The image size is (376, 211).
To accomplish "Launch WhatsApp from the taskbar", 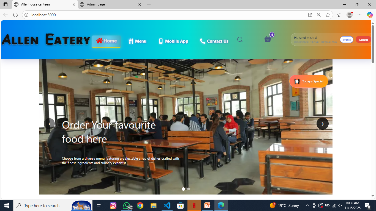I will 127,206.
